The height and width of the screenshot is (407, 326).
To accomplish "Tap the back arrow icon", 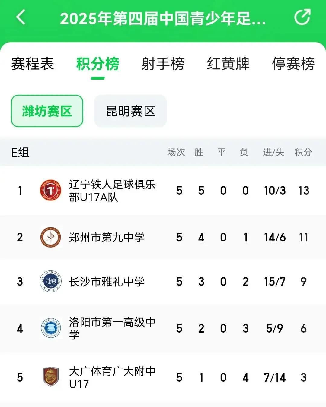I will 21,17.
